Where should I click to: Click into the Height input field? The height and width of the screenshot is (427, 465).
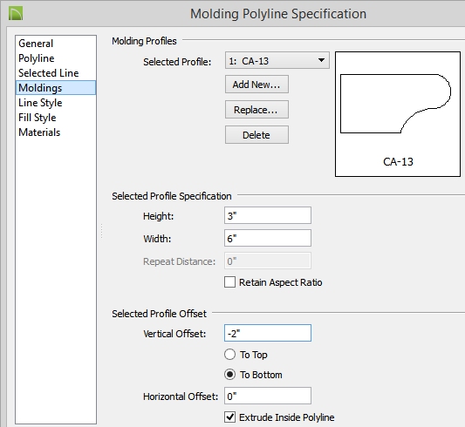coord(268,215)
